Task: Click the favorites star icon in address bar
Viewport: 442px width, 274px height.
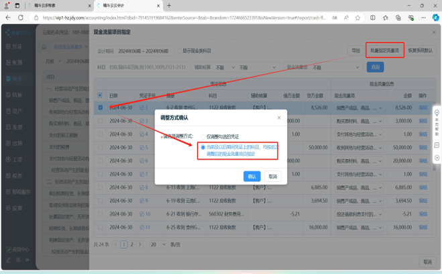Action: pos(357,18)
